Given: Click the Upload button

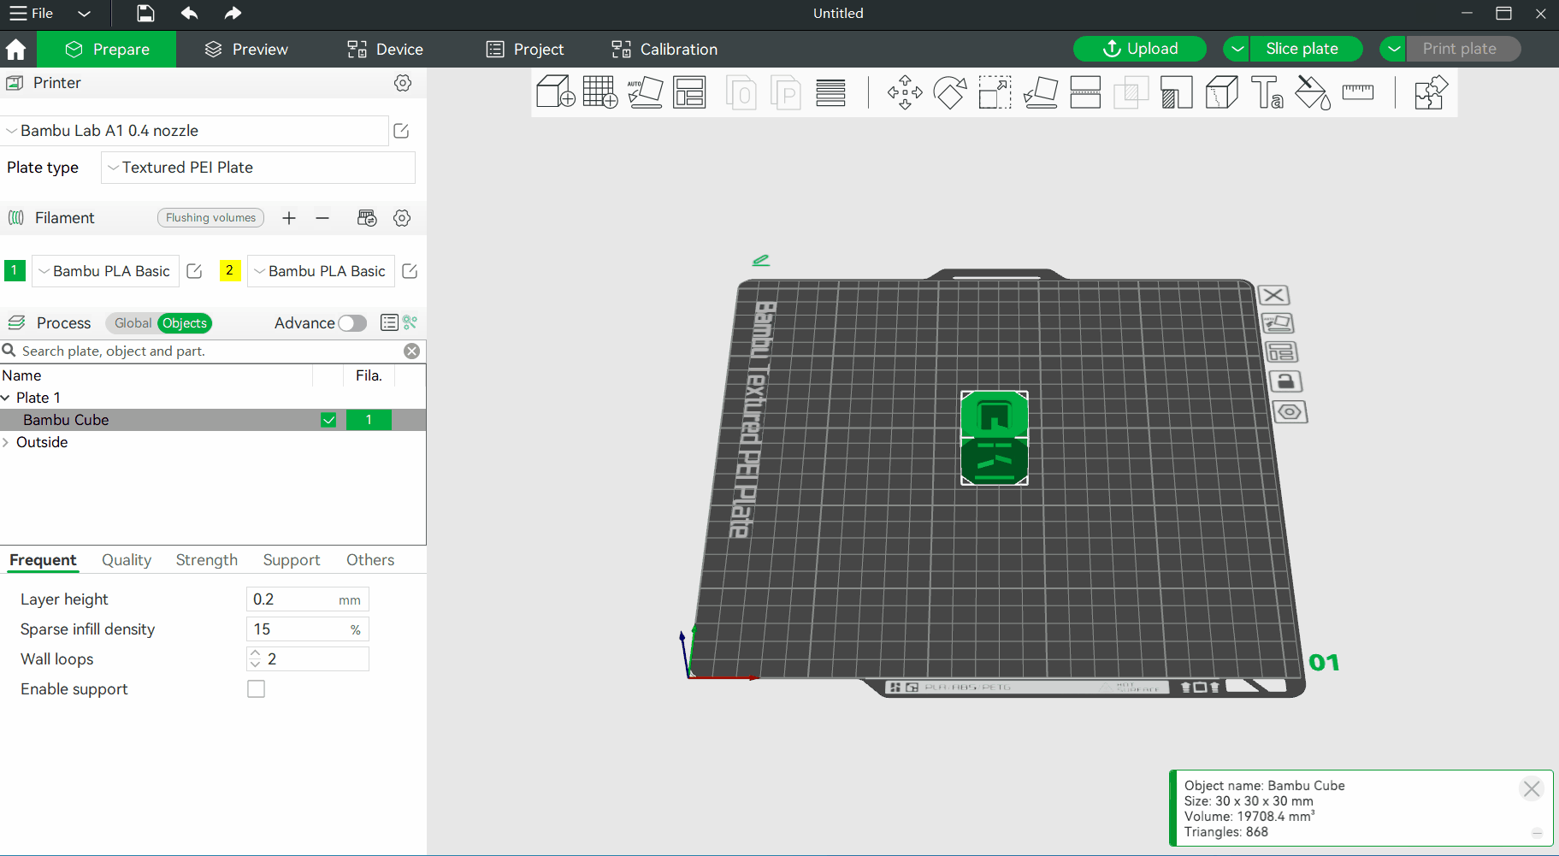Looking at the screenshot, I should [1140, 49].
